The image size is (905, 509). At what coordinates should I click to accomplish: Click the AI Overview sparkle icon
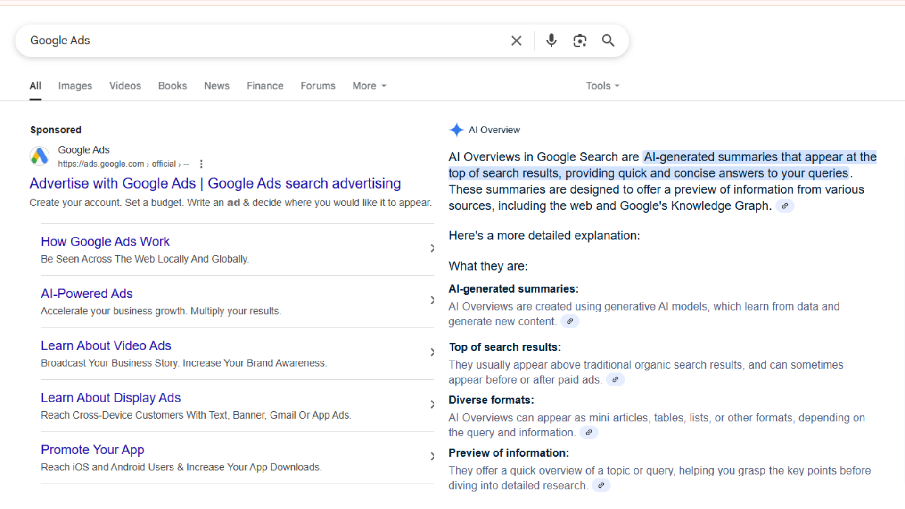click(x=456, y=130)
